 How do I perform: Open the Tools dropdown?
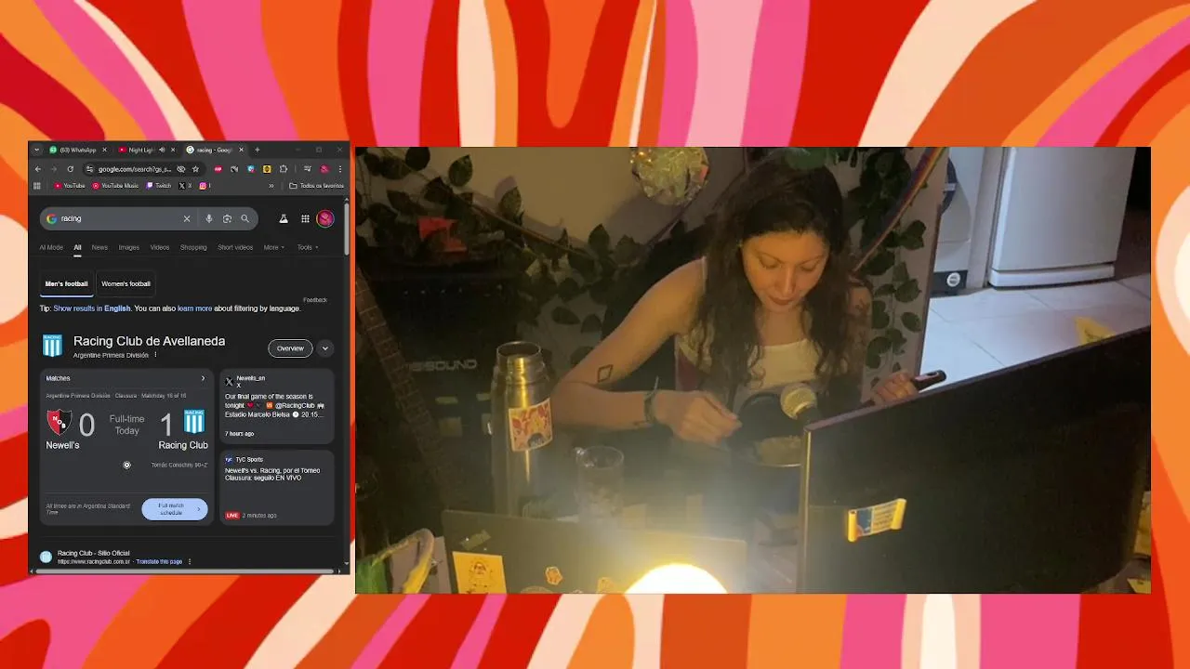pos(308,247)
